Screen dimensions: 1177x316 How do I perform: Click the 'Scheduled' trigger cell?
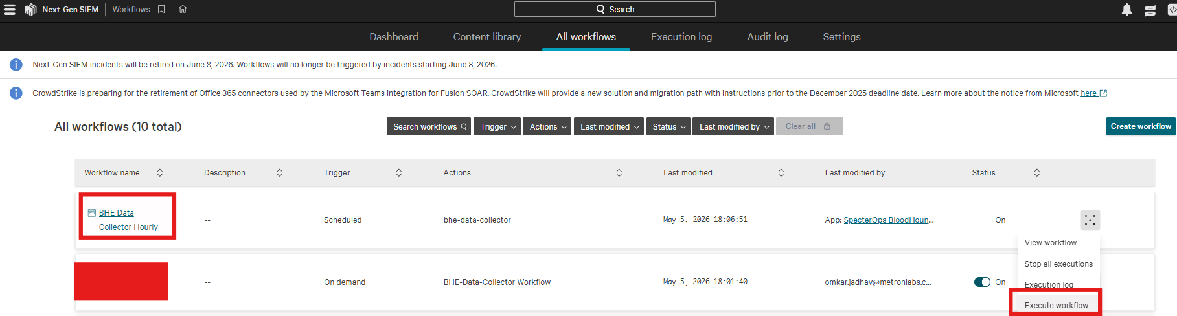coord(343,220)
